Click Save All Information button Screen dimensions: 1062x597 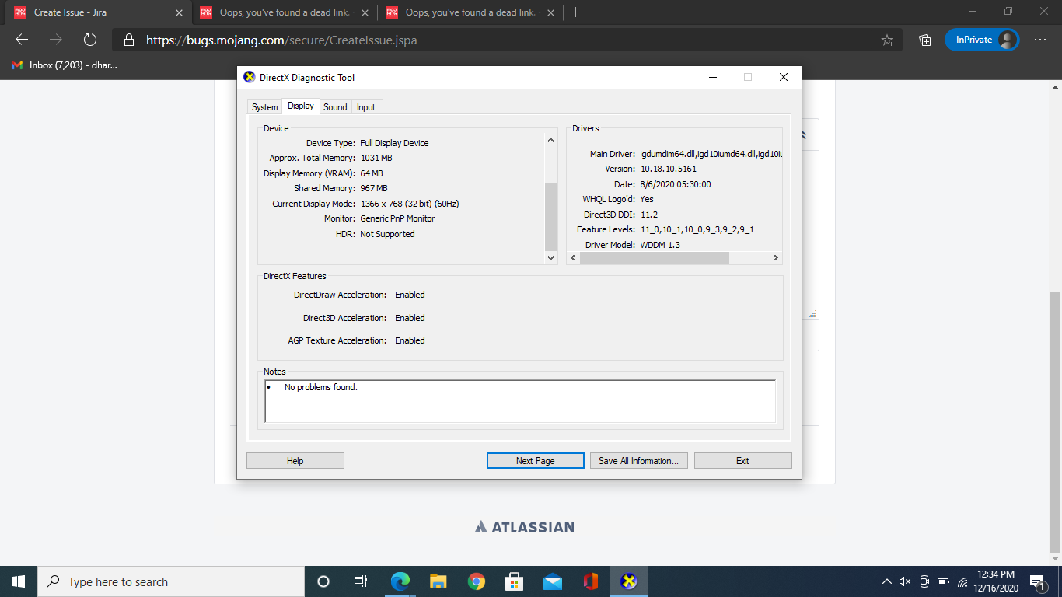tap(638, 461)
